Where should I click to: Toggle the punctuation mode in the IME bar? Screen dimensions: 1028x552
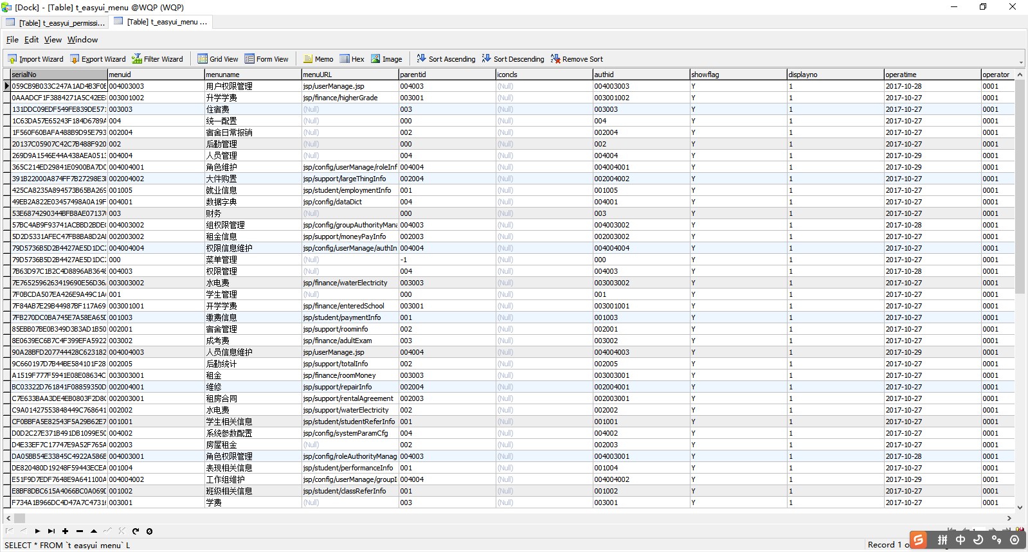click(x=996, y=540)
